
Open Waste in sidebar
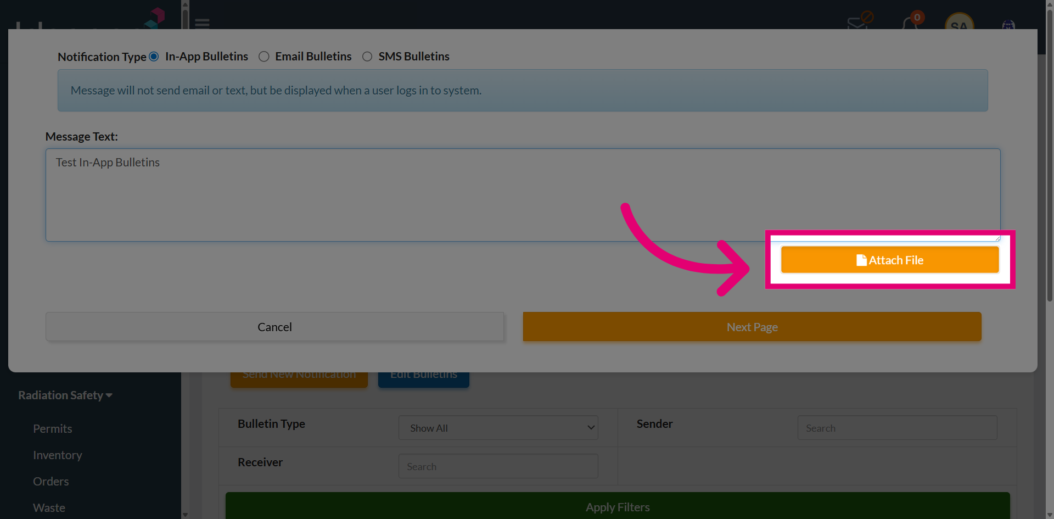click(49, 508)
